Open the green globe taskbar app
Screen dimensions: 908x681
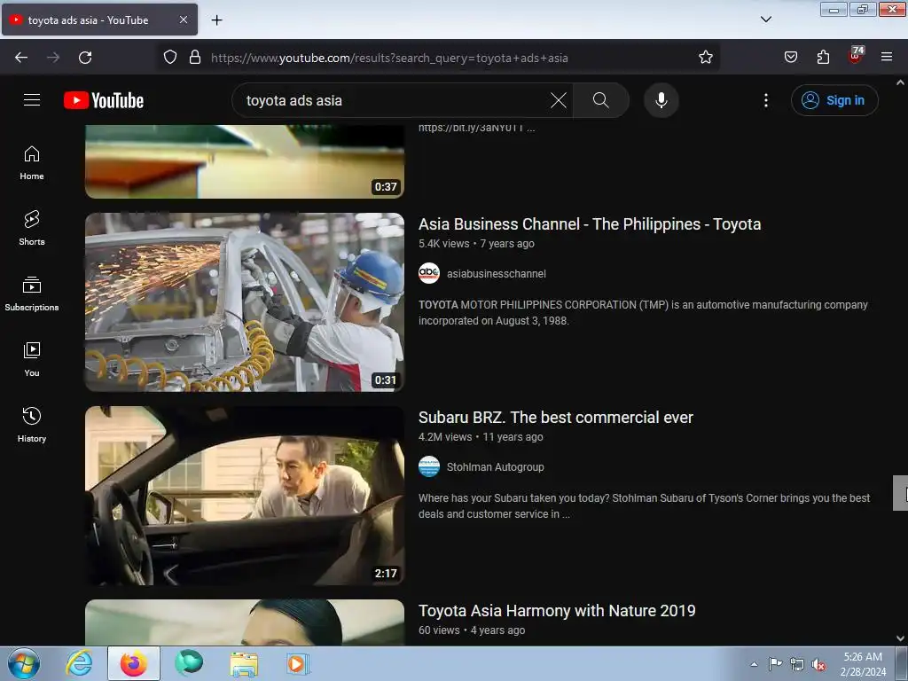(x=190, y=663)
